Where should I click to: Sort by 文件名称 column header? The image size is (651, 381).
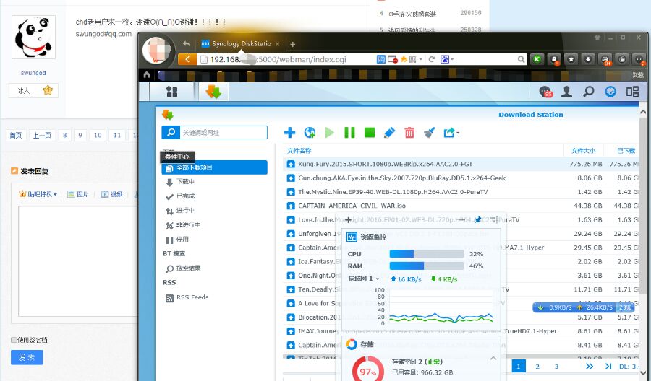pyautogui.click(x=299, y=151)
